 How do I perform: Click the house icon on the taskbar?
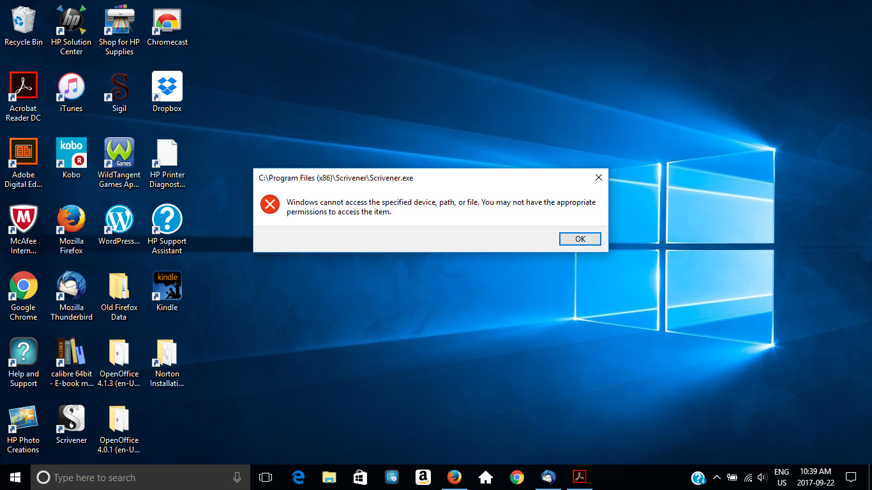[485, 477]
